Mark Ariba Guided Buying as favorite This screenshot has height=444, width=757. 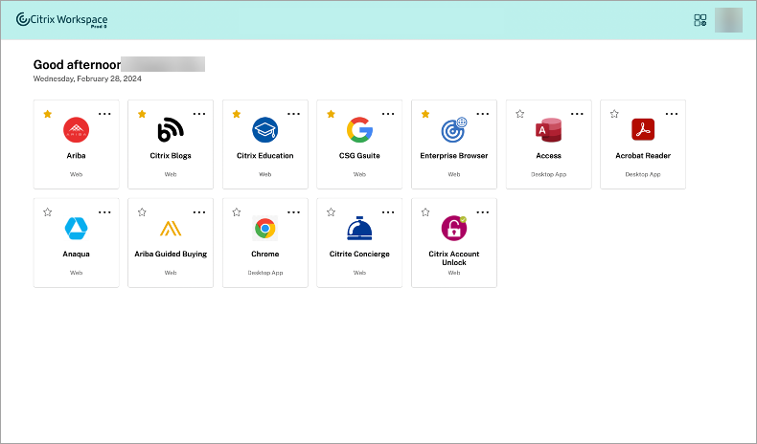click(142, 212)
